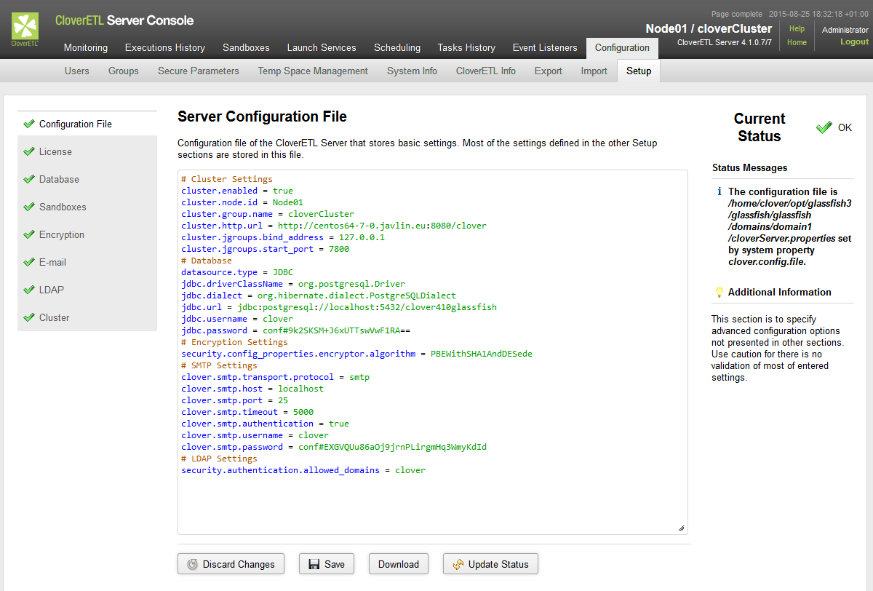Go to Secure Parameters subtab
Screen dimensions: 873x591
click(198, 71)
